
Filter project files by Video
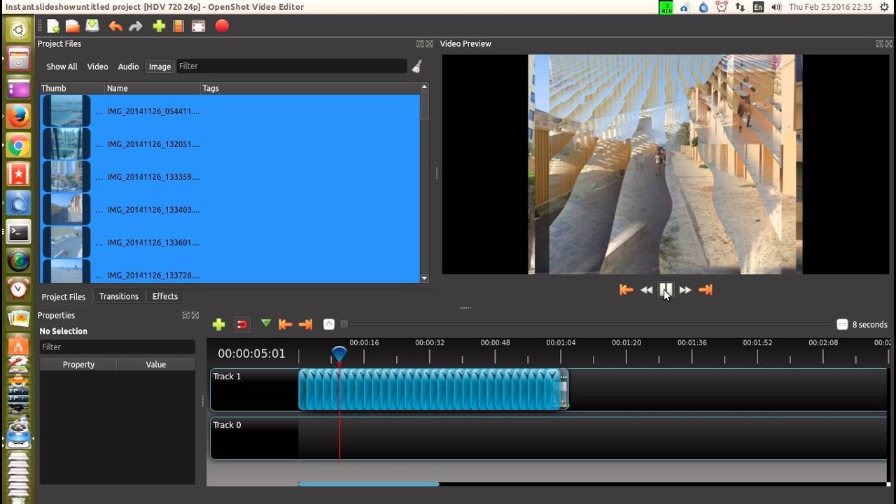(x=97, y=66)
